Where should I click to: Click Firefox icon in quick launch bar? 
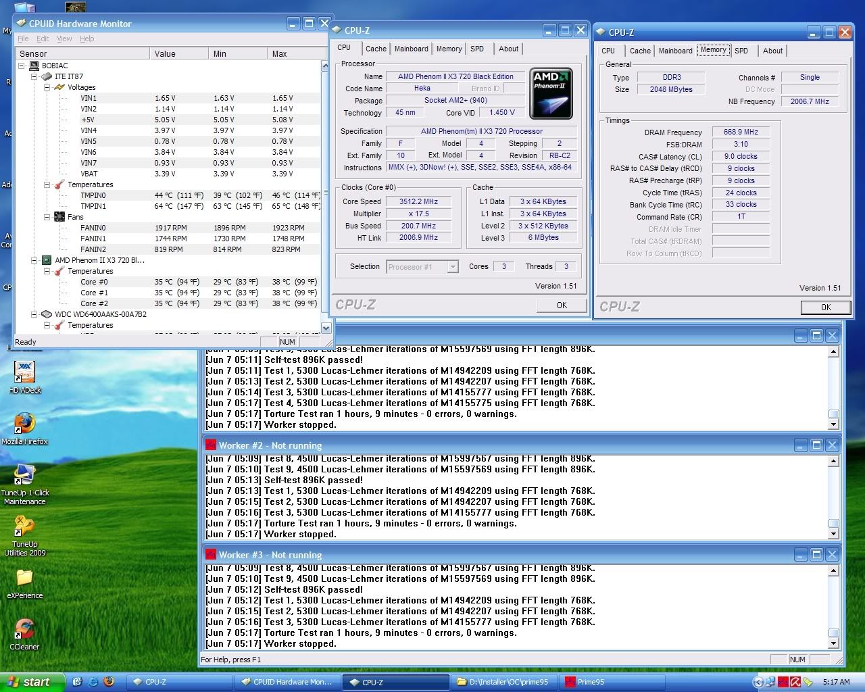[x=109, y=682]
